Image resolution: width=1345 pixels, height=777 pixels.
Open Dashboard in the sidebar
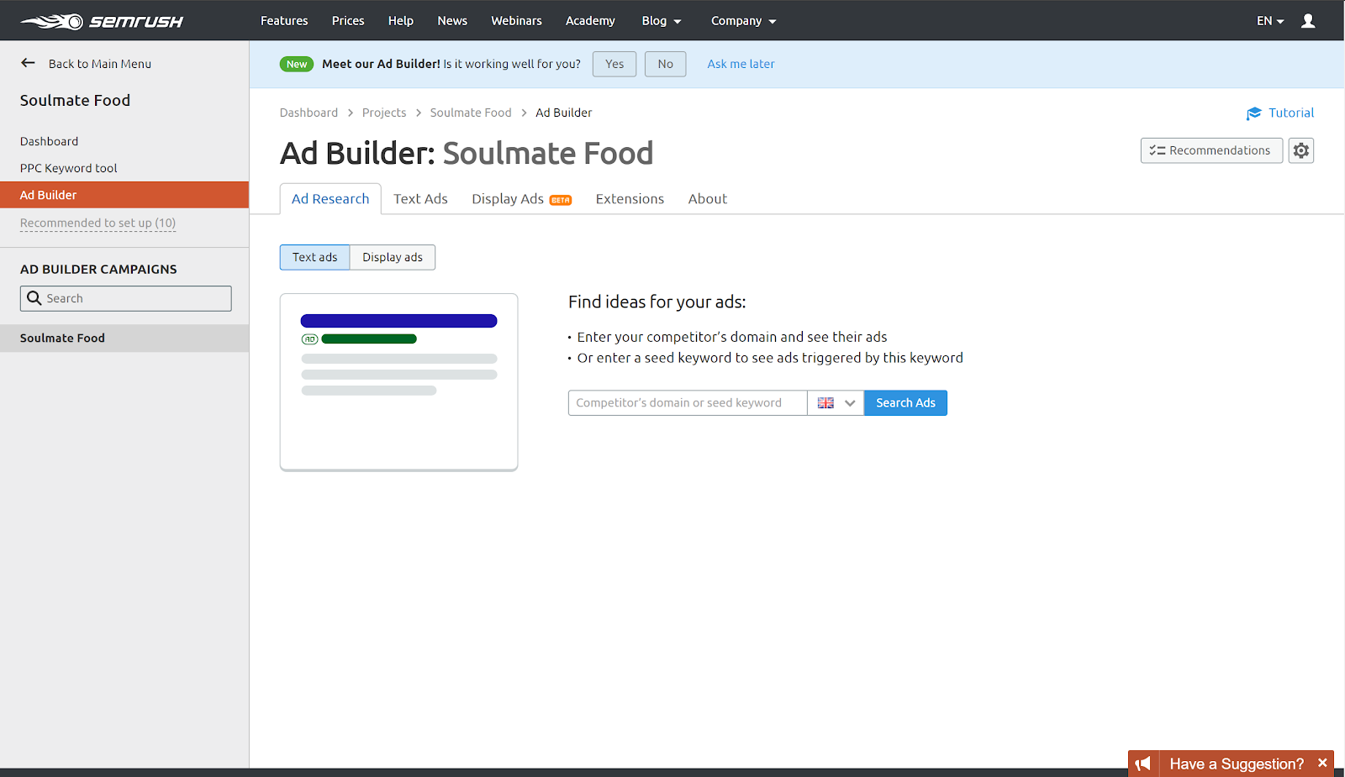tap(49, 141)
